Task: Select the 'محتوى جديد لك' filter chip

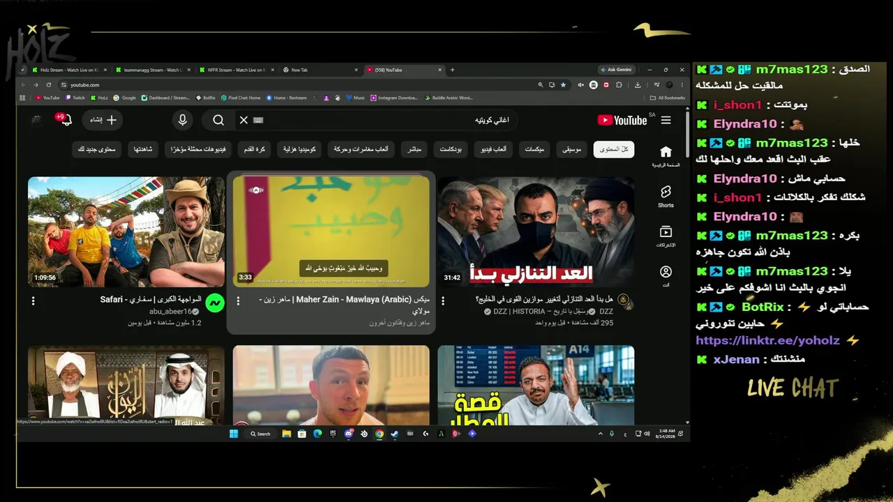Action: [97, 149]
